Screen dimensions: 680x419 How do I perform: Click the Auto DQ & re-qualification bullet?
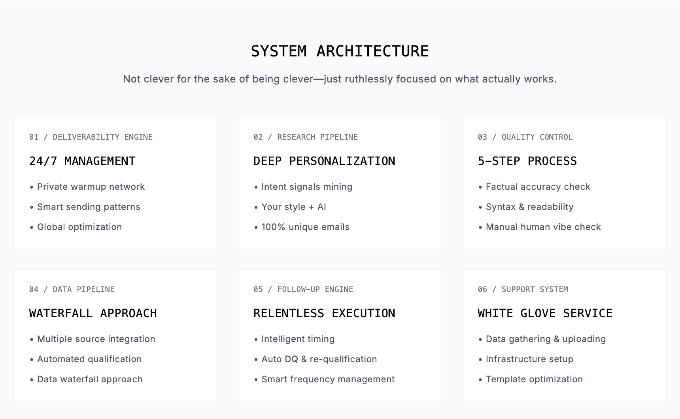click(x=319, y=359)
